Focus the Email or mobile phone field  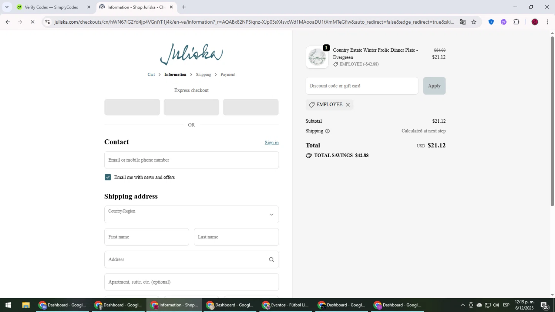click(x=191, y=160)
